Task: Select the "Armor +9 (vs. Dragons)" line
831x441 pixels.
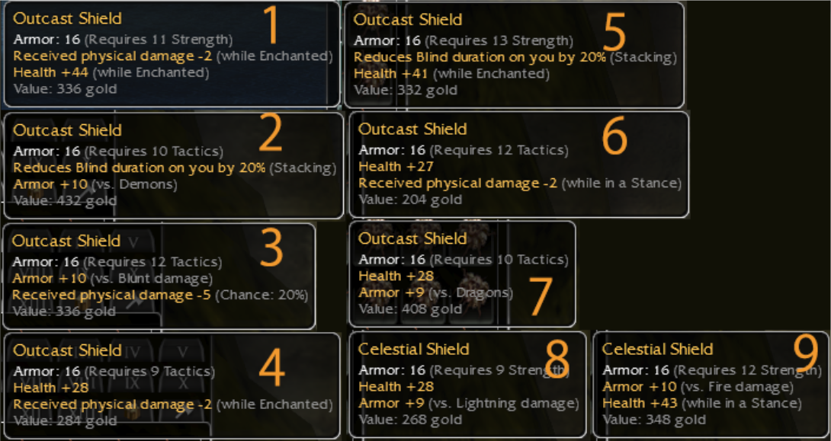Action: [435, 292]
